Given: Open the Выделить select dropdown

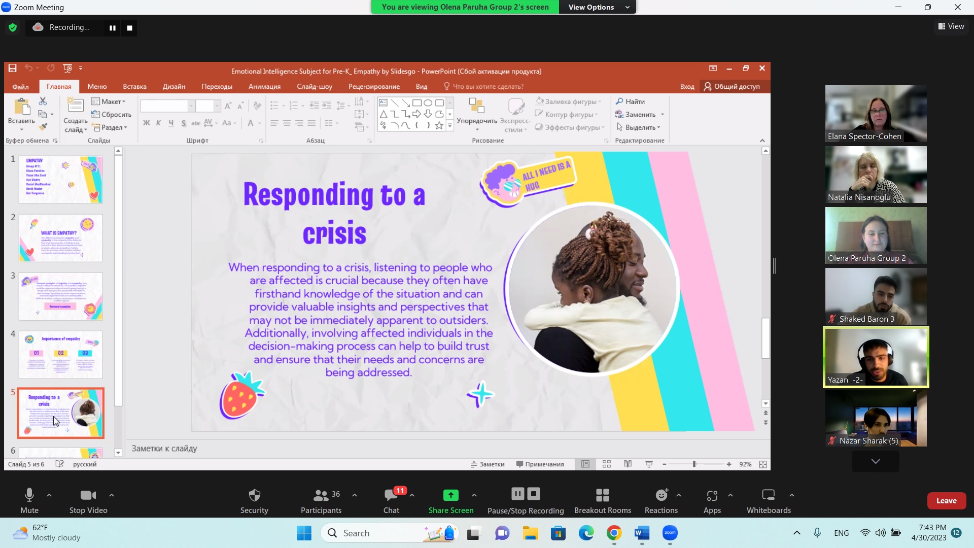Looking at the screenshot, I should click(638, 127).
